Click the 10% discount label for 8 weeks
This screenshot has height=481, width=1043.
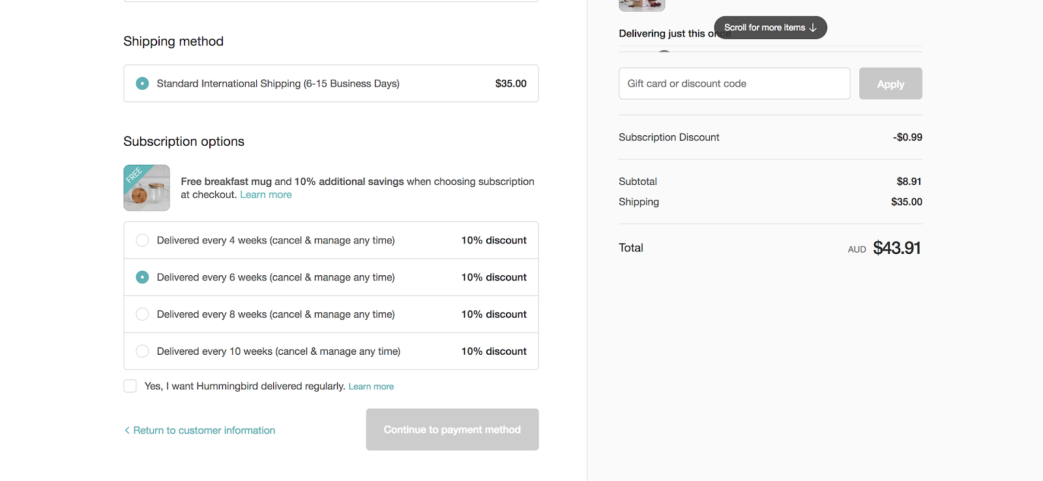(493, 314)
